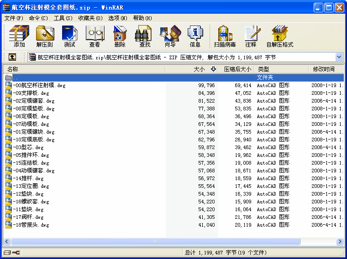Run the 测试 (Test) archive tool
Viewport: 347px width, 259px height.
69,36
